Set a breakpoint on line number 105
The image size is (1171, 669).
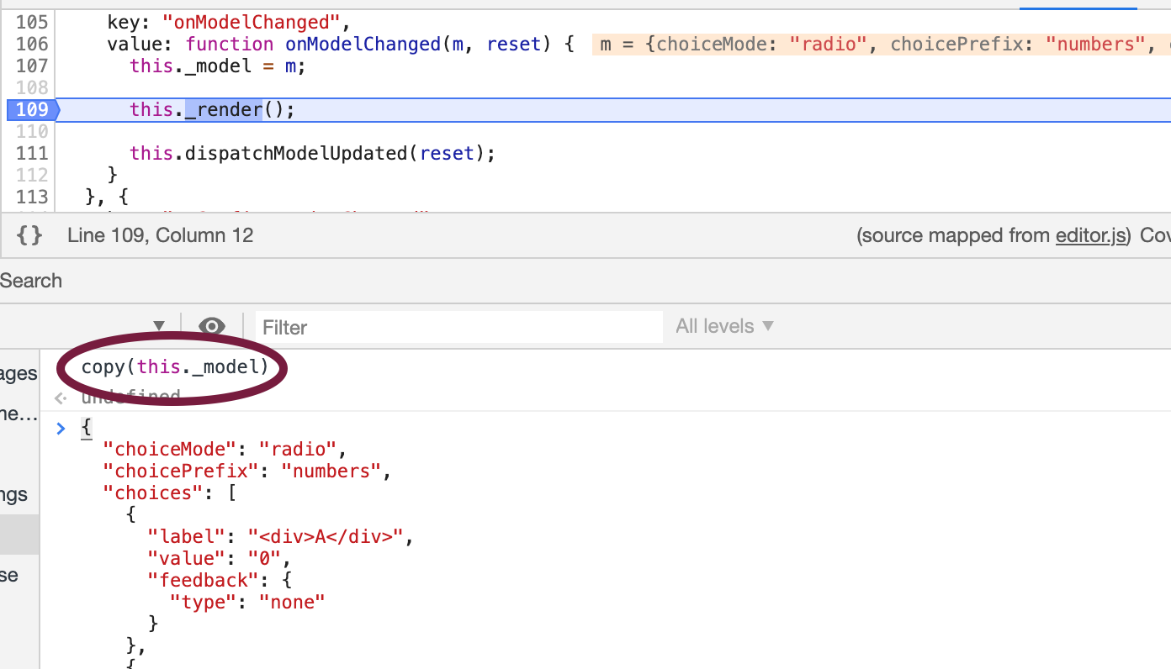pos(32,22)
